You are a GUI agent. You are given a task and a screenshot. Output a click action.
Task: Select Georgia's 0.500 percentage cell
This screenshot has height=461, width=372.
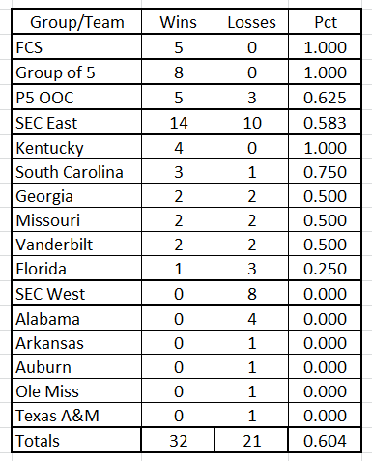pos(325,195)
